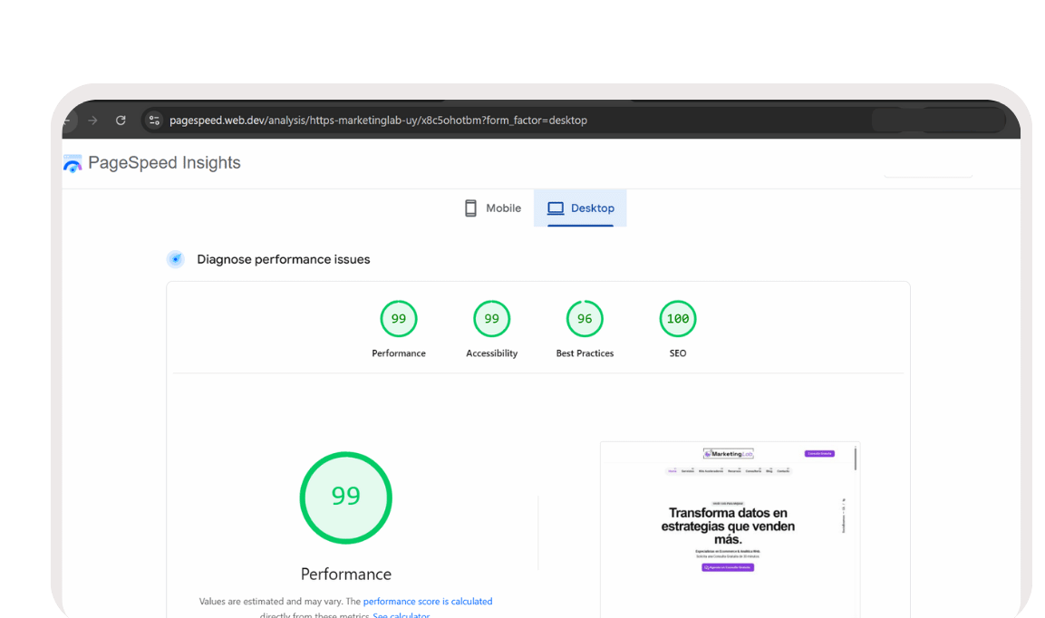The width and height of the screenshot is (1045, 618).
Task: Reload the analysis using the browser refresh icon
Action: [121, 120]
